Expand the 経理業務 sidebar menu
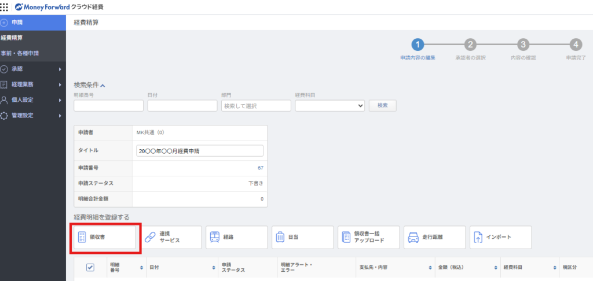This screenshot has height=281, width=593. tap(32, 84)
